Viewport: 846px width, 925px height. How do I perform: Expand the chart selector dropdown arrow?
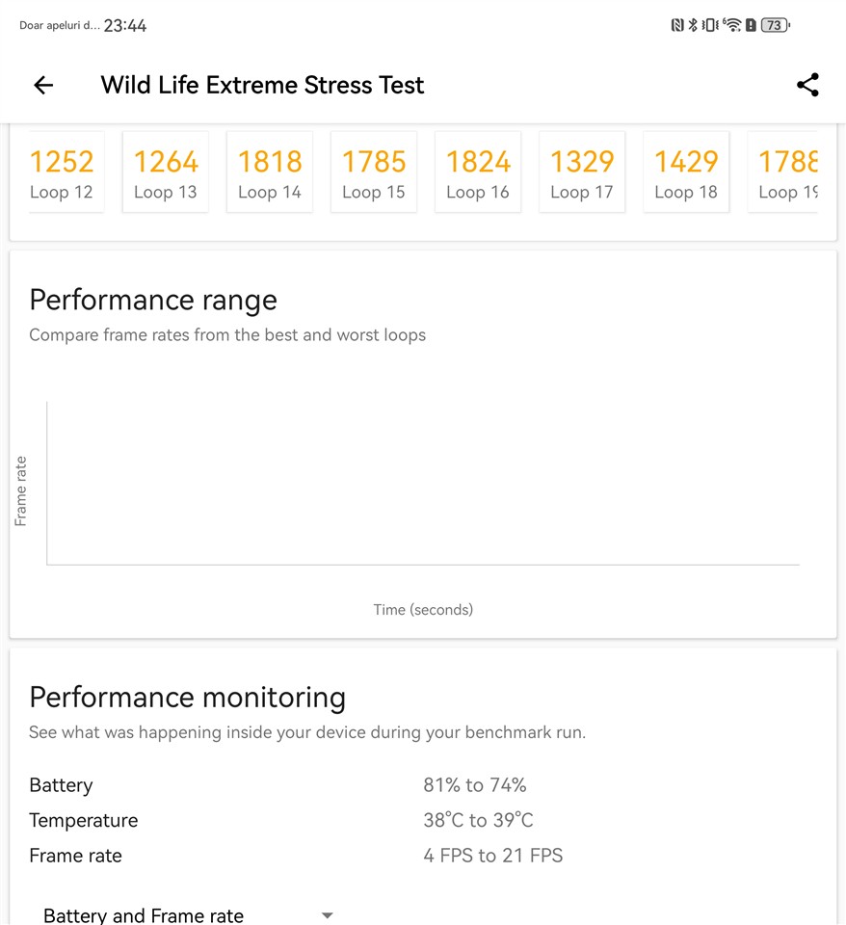click(328, 914)
